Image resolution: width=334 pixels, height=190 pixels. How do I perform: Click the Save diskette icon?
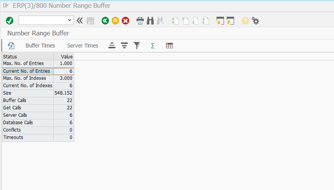tap(91, 21)
